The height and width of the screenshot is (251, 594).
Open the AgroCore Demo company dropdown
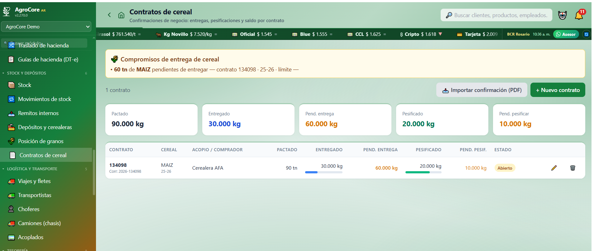pos(46,27)
